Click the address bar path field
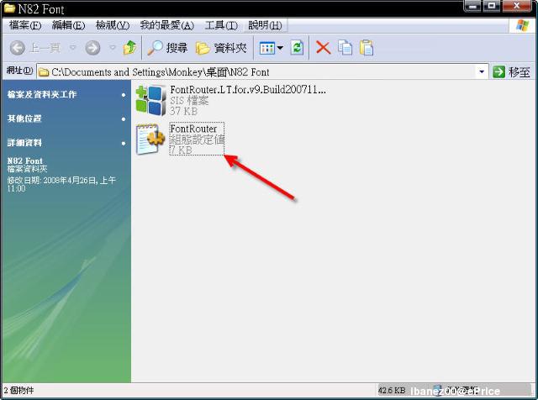The width and height of the screenshot is (538, 400). click(262, 72)
